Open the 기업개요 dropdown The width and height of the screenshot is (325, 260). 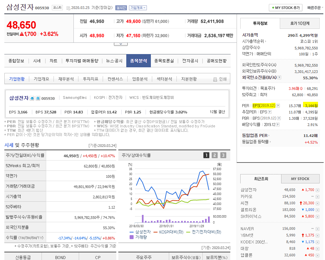click(138, 8)
